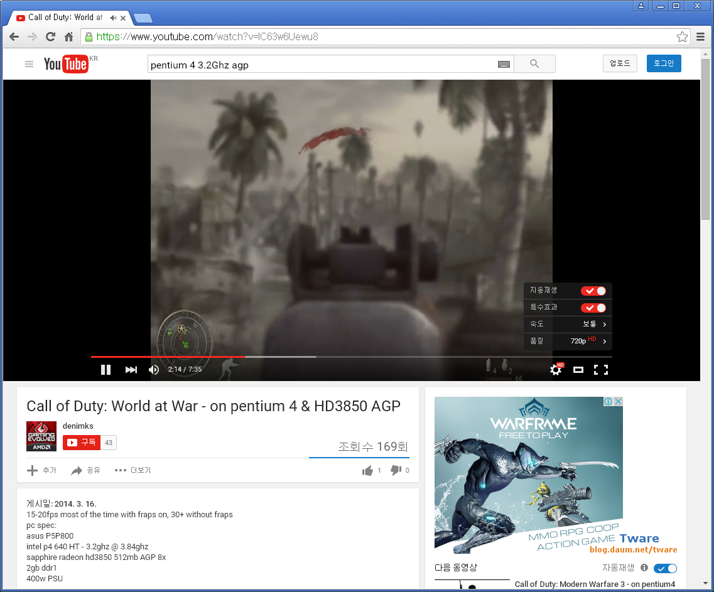Click the view count 조회수 169회
The height and width of the screenshot is (592, 714).
tap(373, 447)
